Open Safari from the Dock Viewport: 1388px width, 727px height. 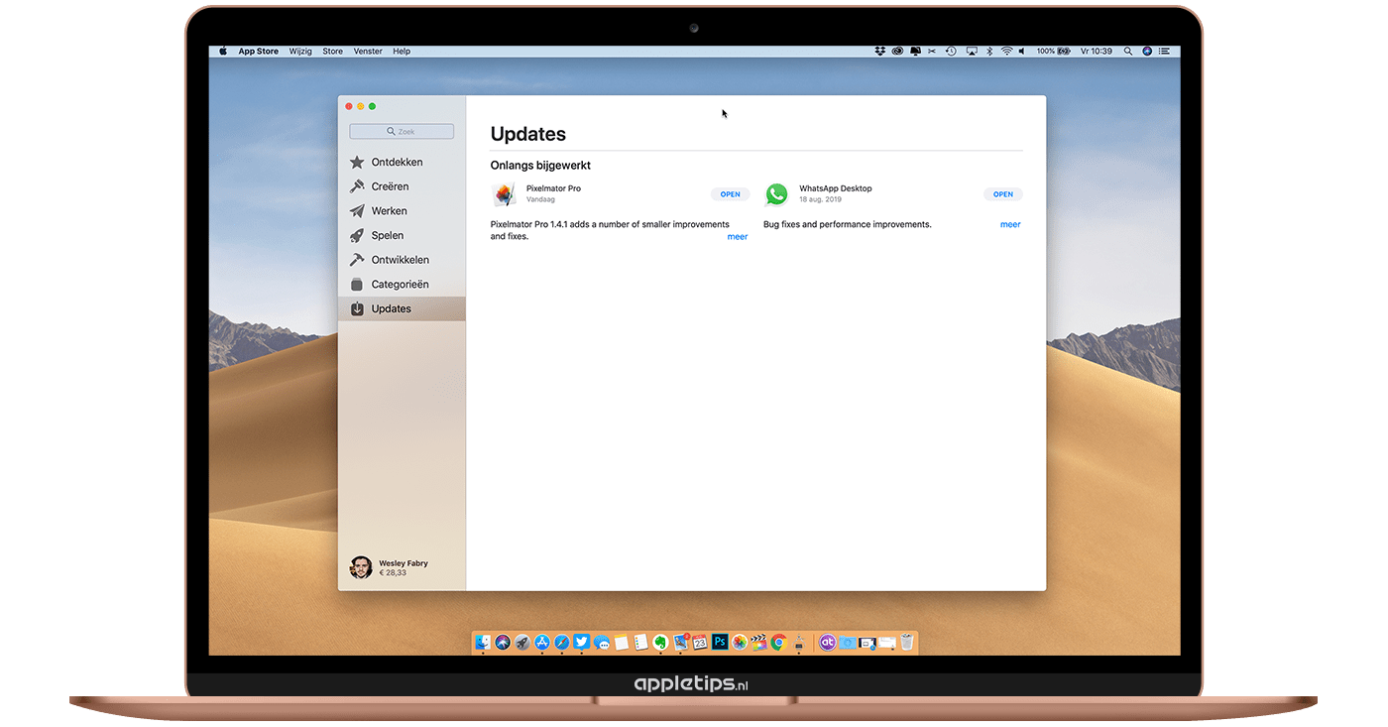point(561,643)
